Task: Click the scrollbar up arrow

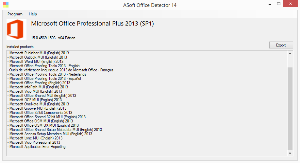Action: (x=290, y=53)
